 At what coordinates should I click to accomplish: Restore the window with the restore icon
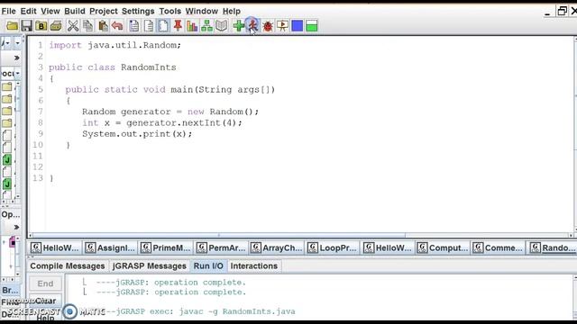click(562, 11)
